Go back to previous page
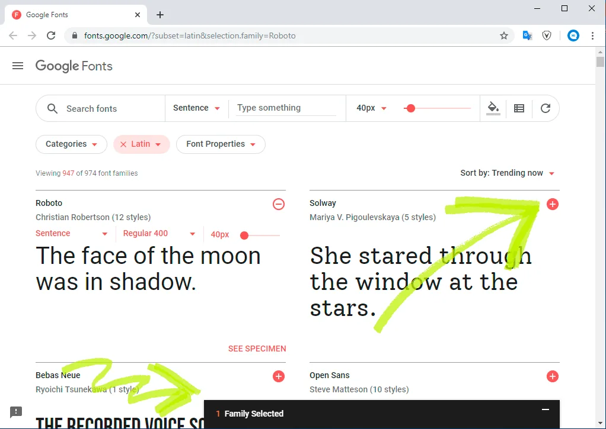The image size is (606, 429). 13,36
